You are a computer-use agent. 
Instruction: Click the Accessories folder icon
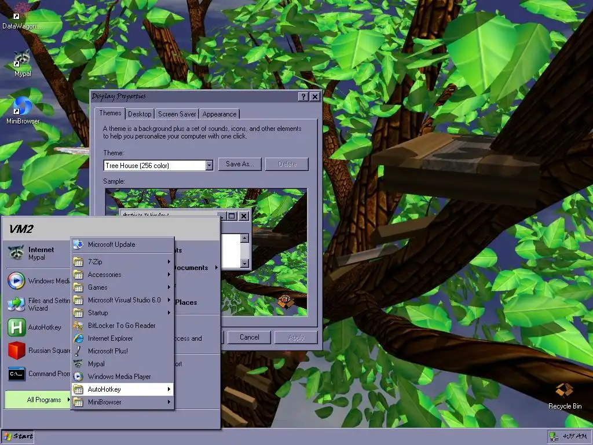point(78,275)
